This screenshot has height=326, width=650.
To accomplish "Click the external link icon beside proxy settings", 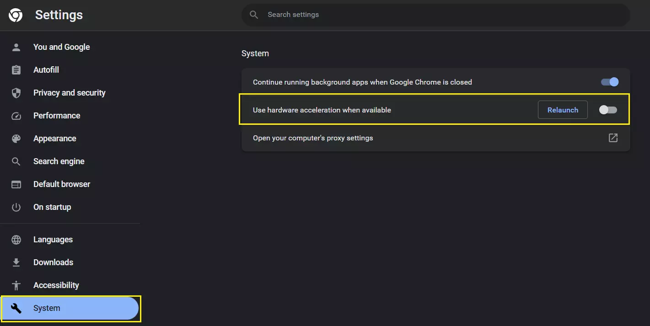I will click(613, 137).
